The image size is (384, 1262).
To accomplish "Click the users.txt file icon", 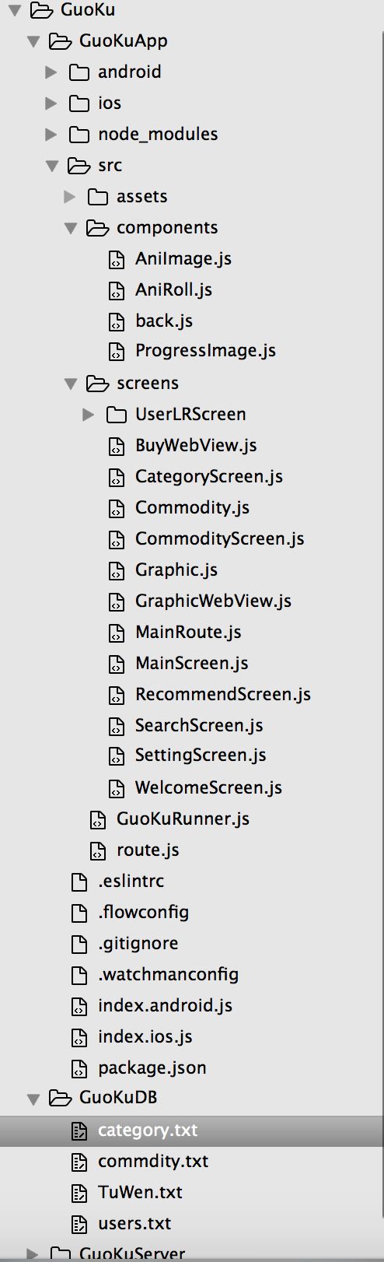I will (79, 1224).
